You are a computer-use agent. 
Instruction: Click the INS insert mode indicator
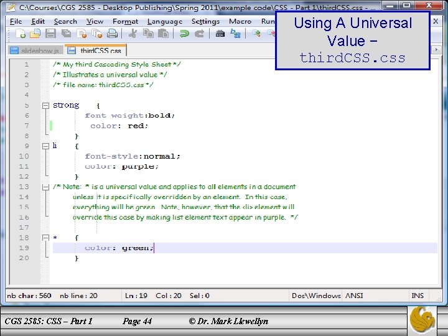tap(418, 296)
